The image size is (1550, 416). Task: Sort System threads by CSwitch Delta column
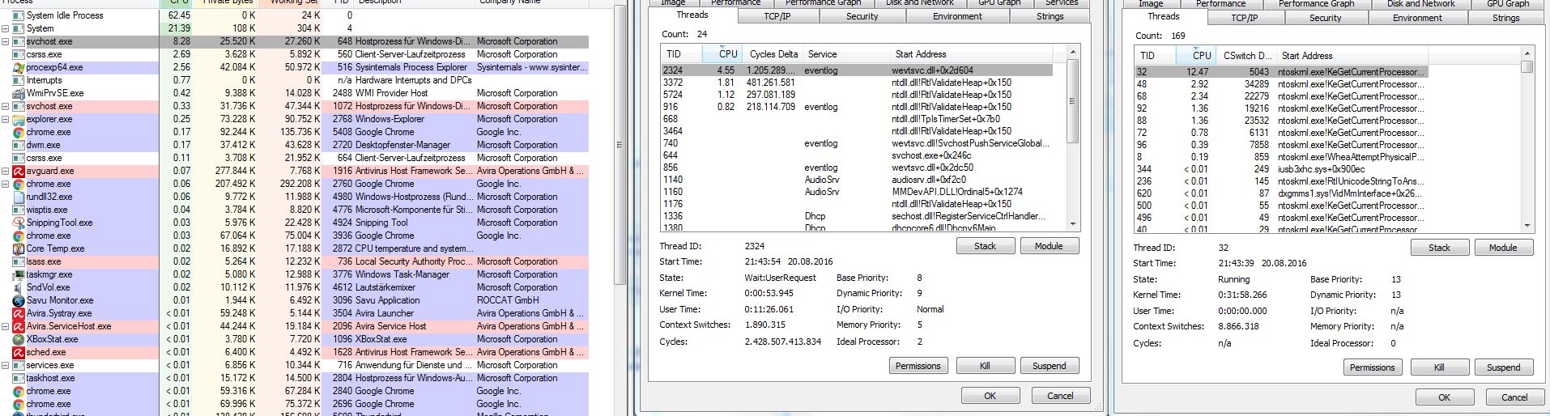pos(1246,56)
